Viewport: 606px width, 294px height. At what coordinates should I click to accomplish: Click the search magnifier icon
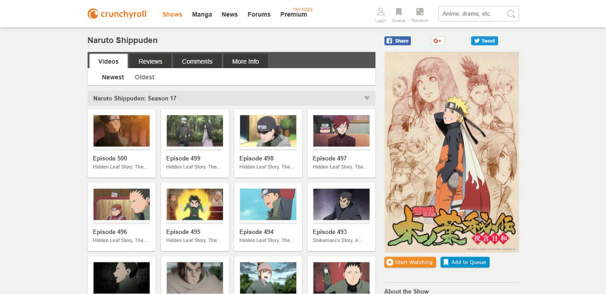pos(511,14)
